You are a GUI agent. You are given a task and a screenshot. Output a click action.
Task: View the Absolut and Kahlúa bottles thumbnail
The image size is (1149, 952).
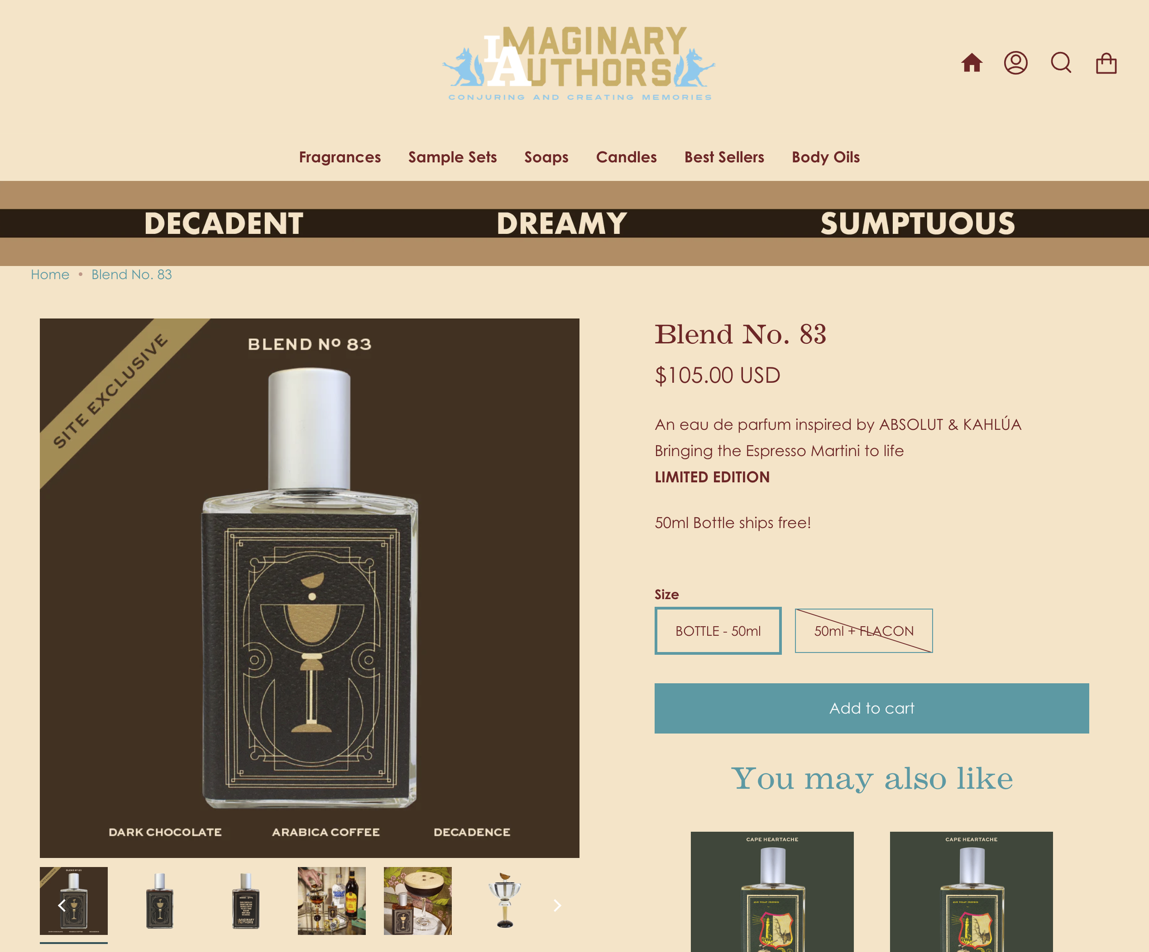pos(331,901)
